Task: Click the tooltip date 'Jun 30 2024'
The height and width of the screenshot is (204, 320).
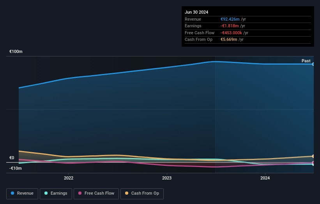Action: click(x=196, y=12)
